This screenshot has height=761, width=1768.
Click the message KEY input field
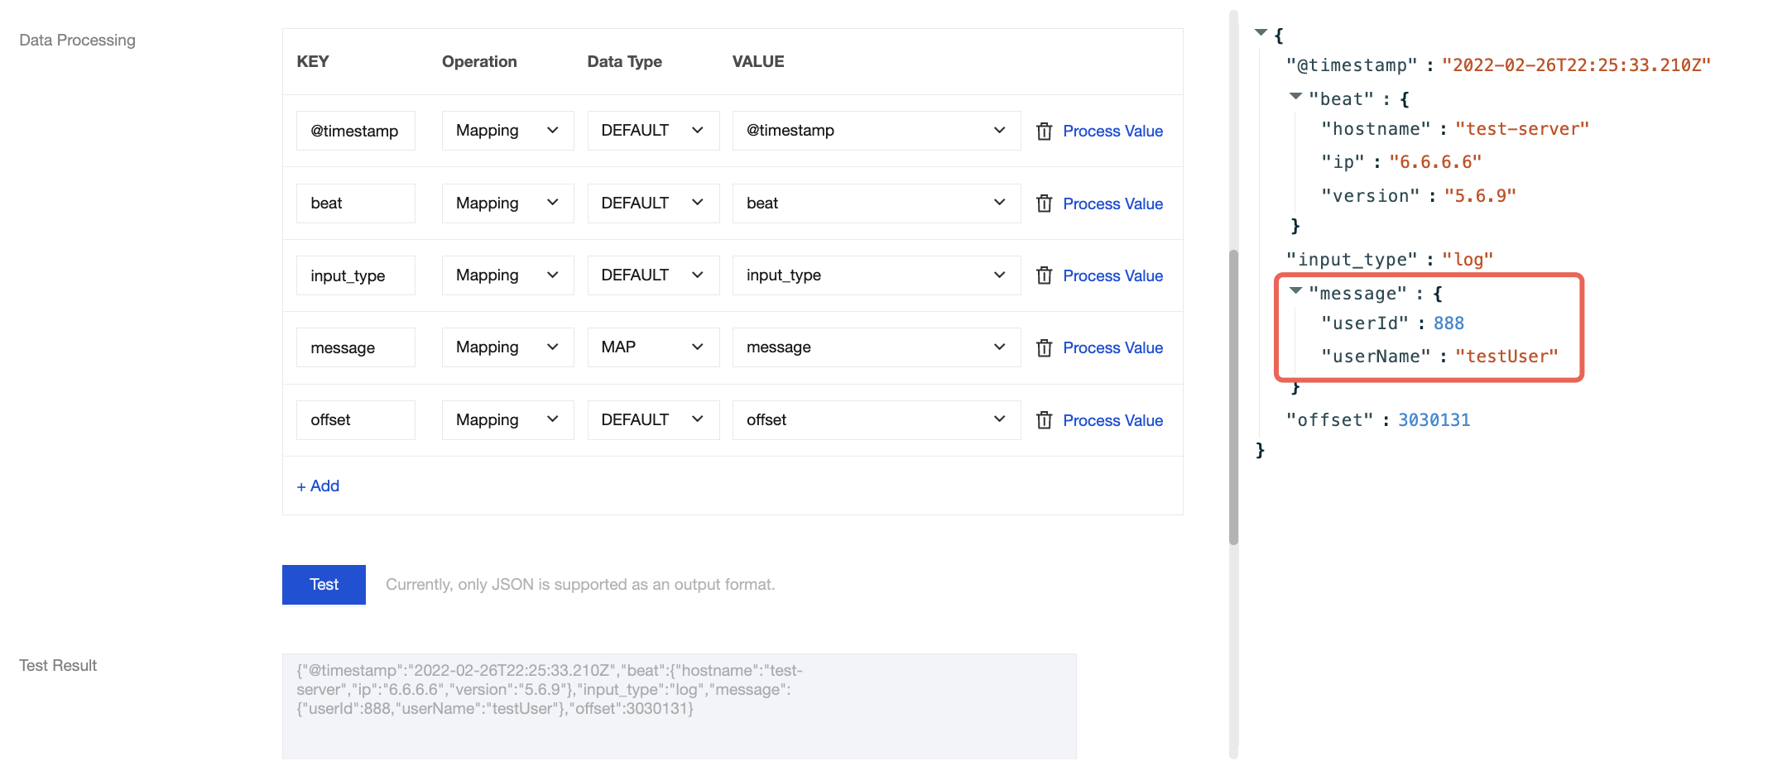point(355,348)
